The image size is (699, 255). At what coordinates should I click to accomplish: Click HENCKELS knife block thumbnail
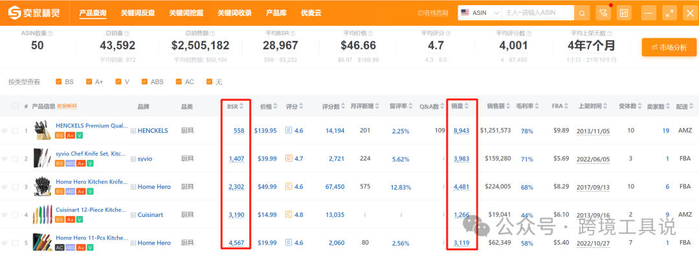42,131
